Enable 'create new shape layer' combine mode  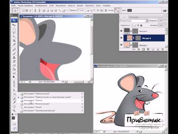pos(88,10)
